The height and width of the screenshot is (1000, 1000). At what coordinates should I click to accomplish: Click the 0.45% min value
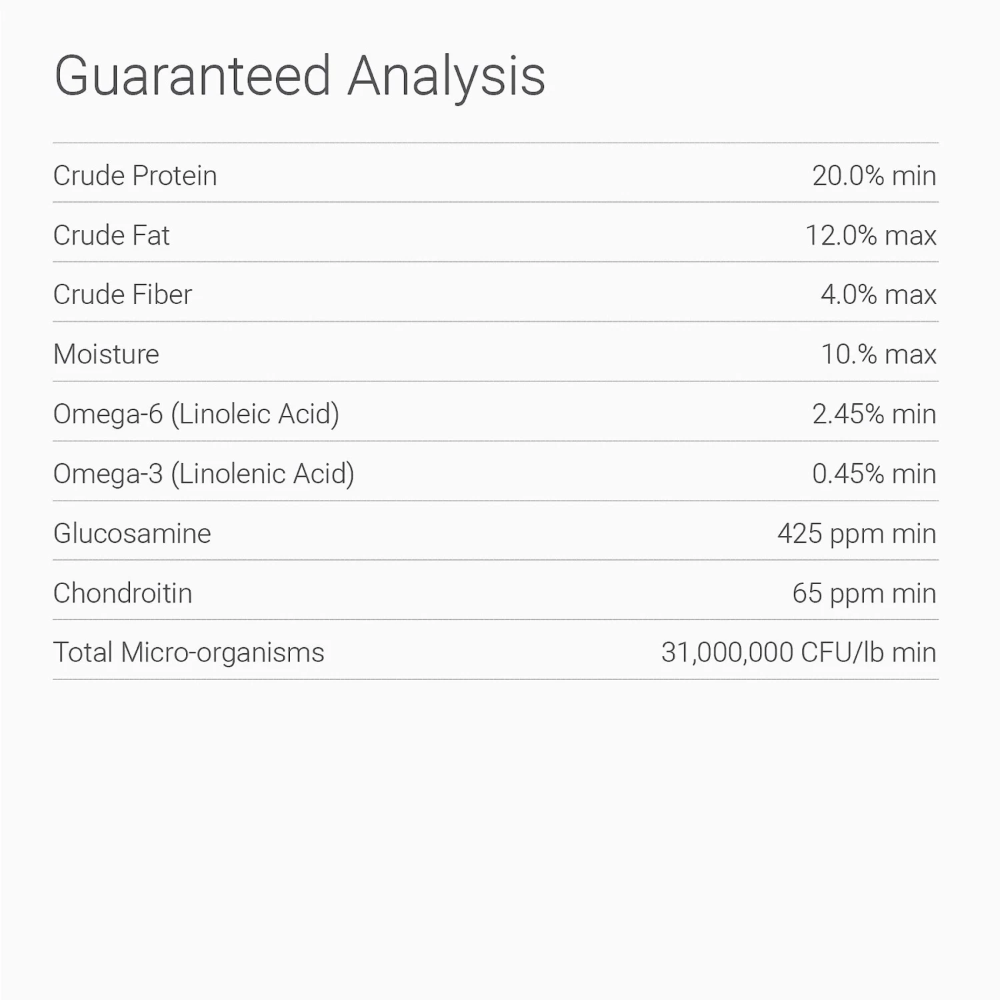(x=873, y=474)
